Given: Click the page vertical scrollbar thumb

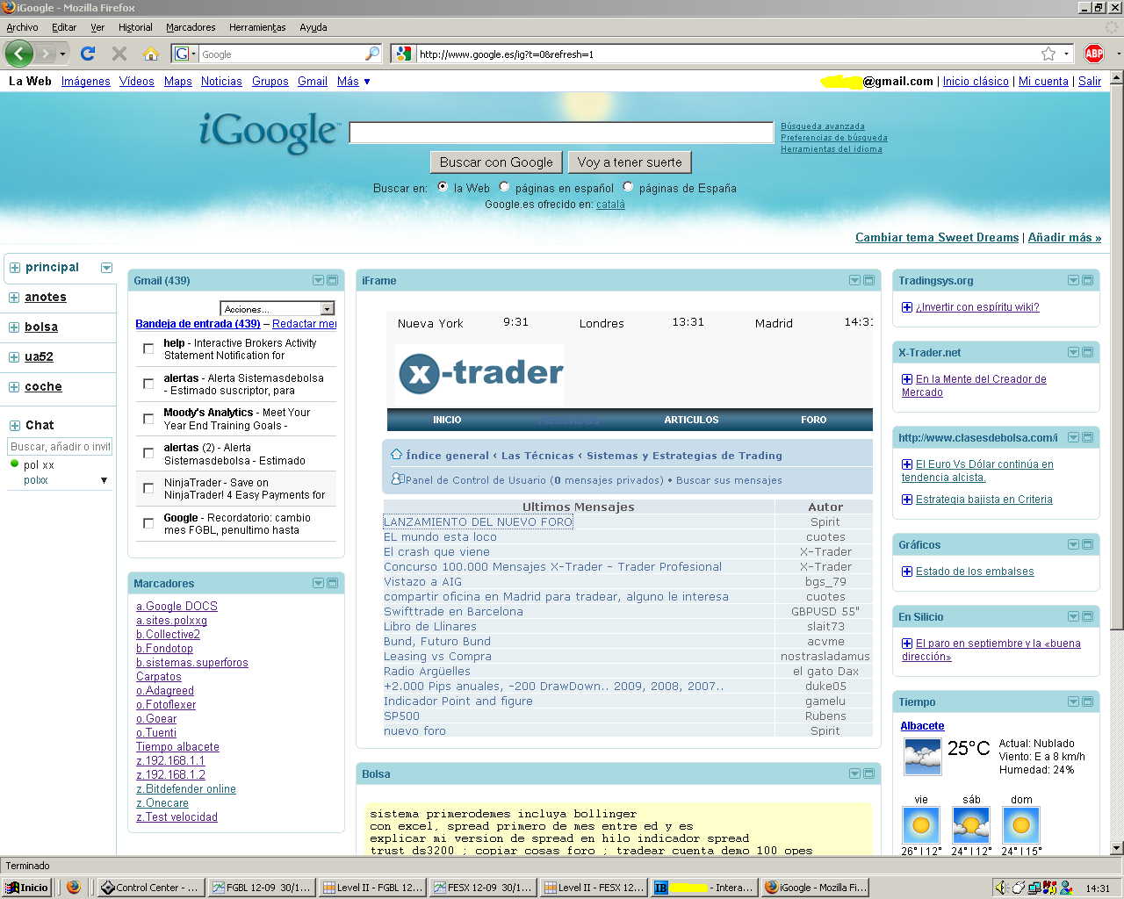Looking at the screenshot, I should (x=1117, y=356).
